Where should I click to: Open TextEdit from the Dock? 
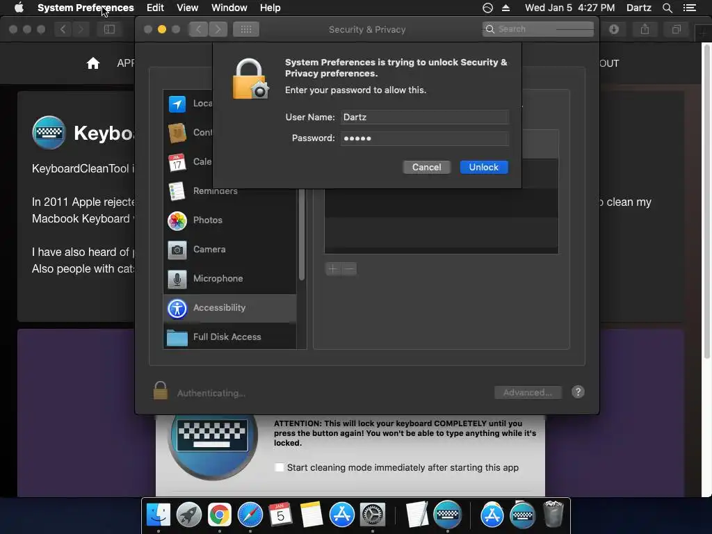click(x=417, y=515)
